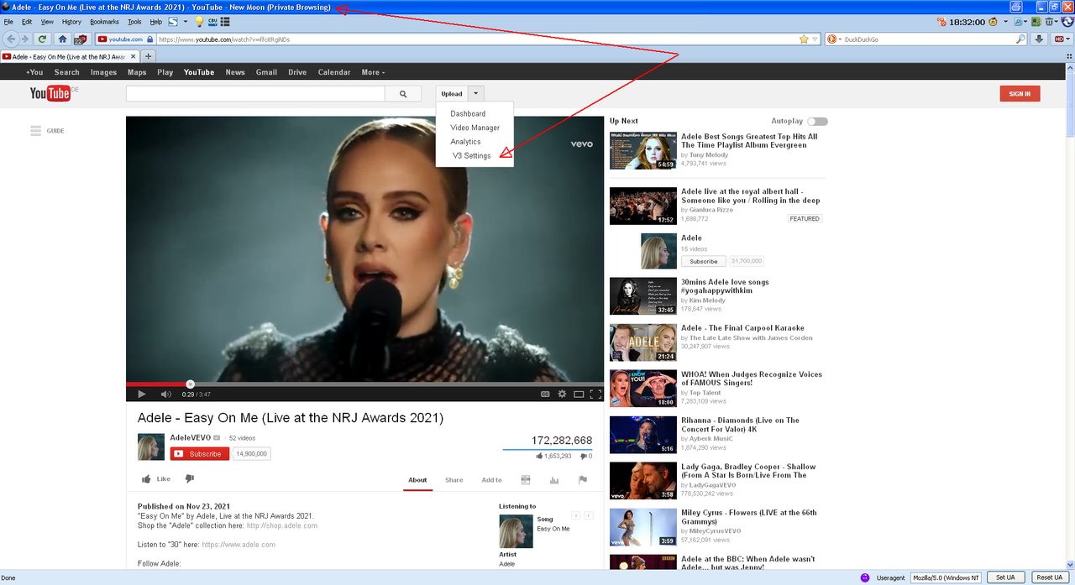Mute the video using the speaker icon

point(166,394)
